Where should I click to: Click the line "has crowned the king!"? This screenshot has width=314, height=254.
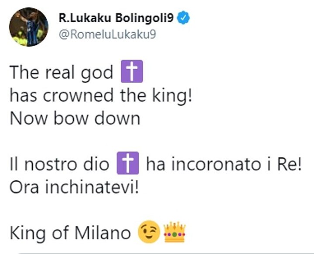click(x=101, y=96)
